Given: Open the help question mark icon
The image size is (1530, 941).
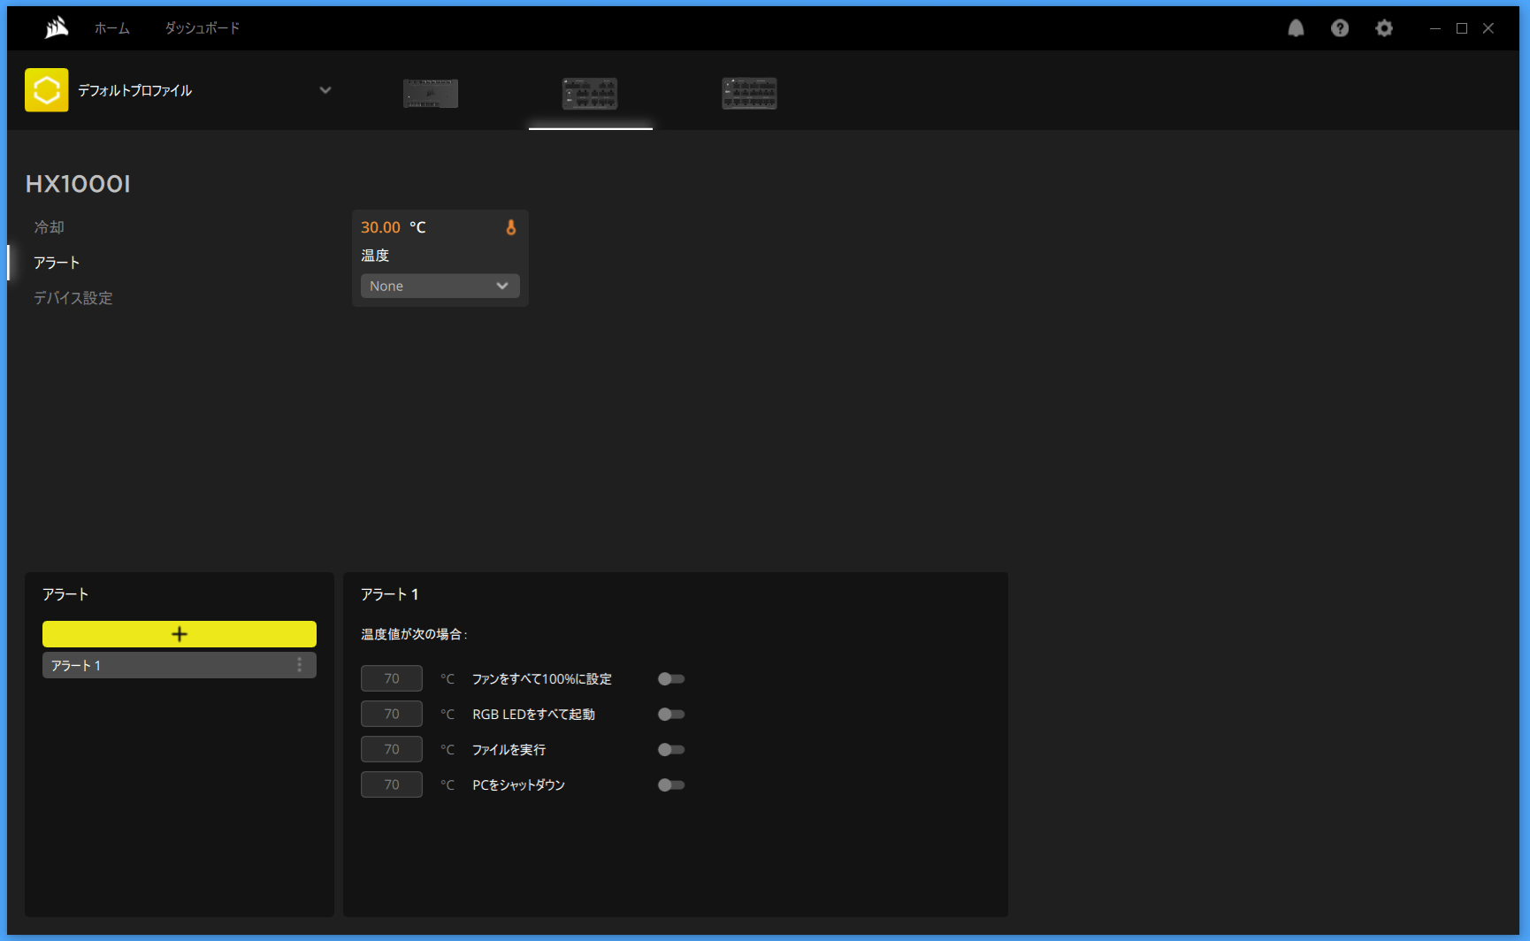Looking at the screenshot, I should point(1340,28).
